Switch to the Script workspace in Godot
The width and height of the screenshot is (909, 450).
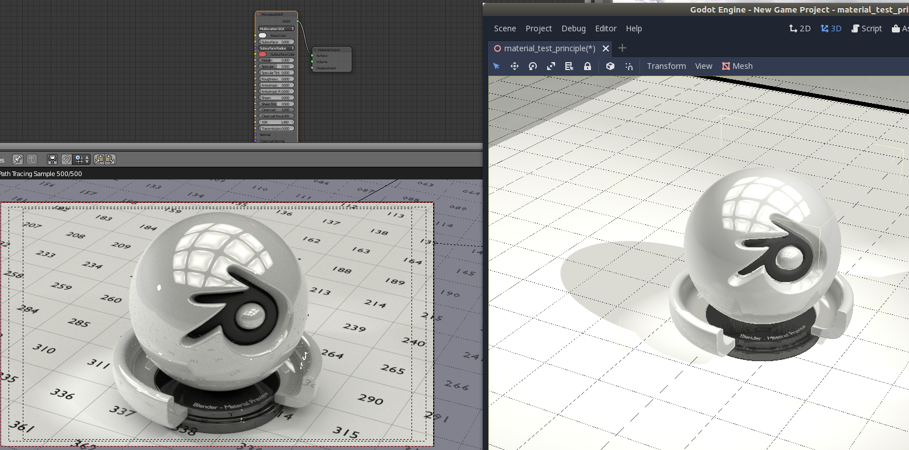[866, 28]
